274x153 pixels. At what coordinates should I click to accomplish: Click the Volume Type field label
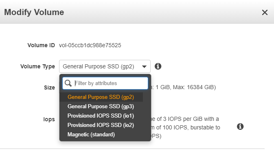pyautogui.click(x=37, y=67)
